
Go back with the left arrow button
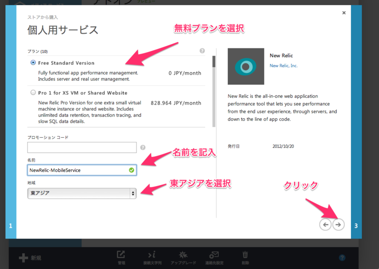point(325,225)
